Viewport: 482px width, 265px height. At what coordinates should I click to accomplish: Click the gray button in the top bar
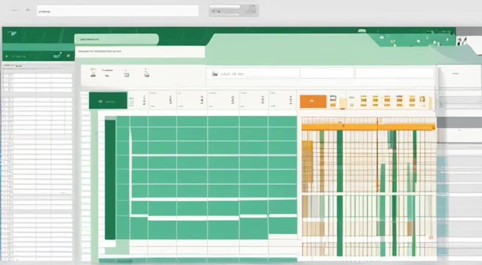coord(233,11)
